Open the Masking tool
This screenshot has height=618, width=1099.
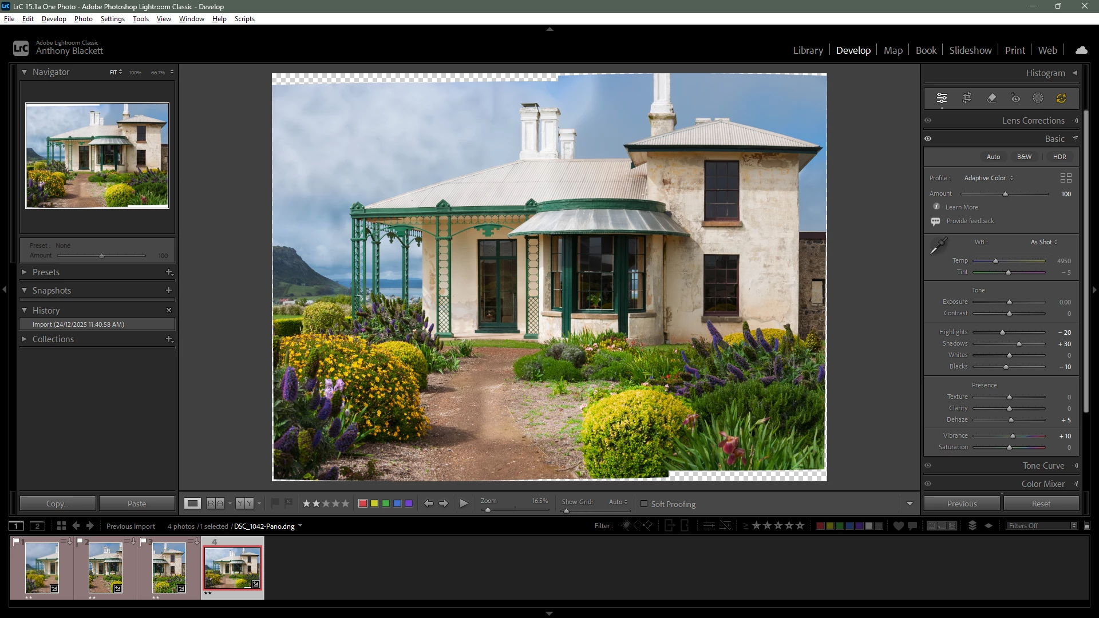(x=1038, y=98)
